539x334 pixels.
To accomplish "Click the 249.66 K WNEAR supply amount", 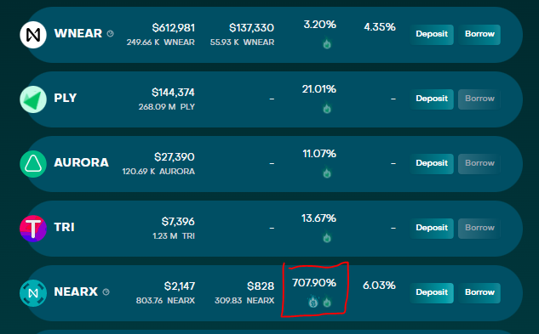I will point(161,42).
